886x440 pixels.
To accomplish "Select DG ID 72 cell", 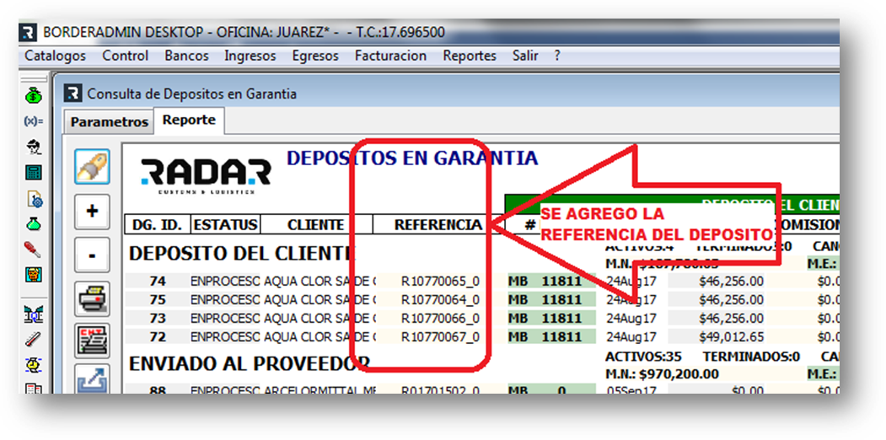I will click(158, 337).
